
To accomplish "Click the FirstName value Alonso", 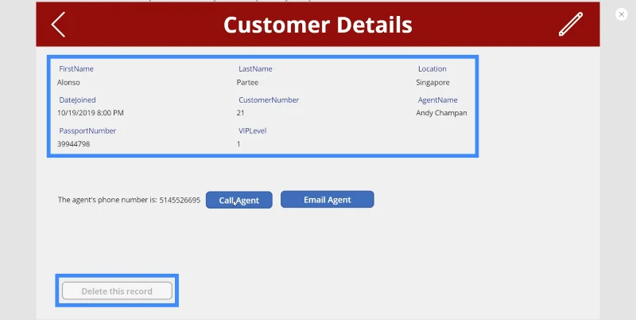I will pyautogui.click(x=68, y=83).
